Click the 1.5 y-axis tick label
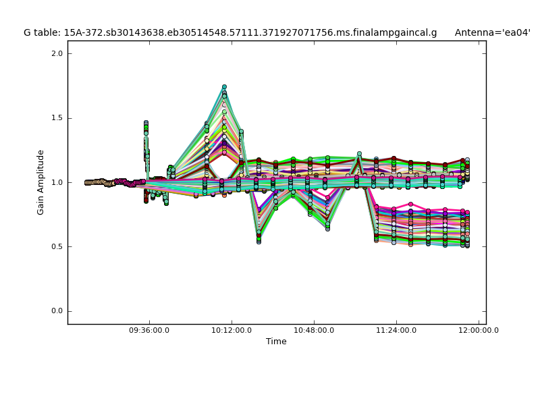 coord(57,118)
